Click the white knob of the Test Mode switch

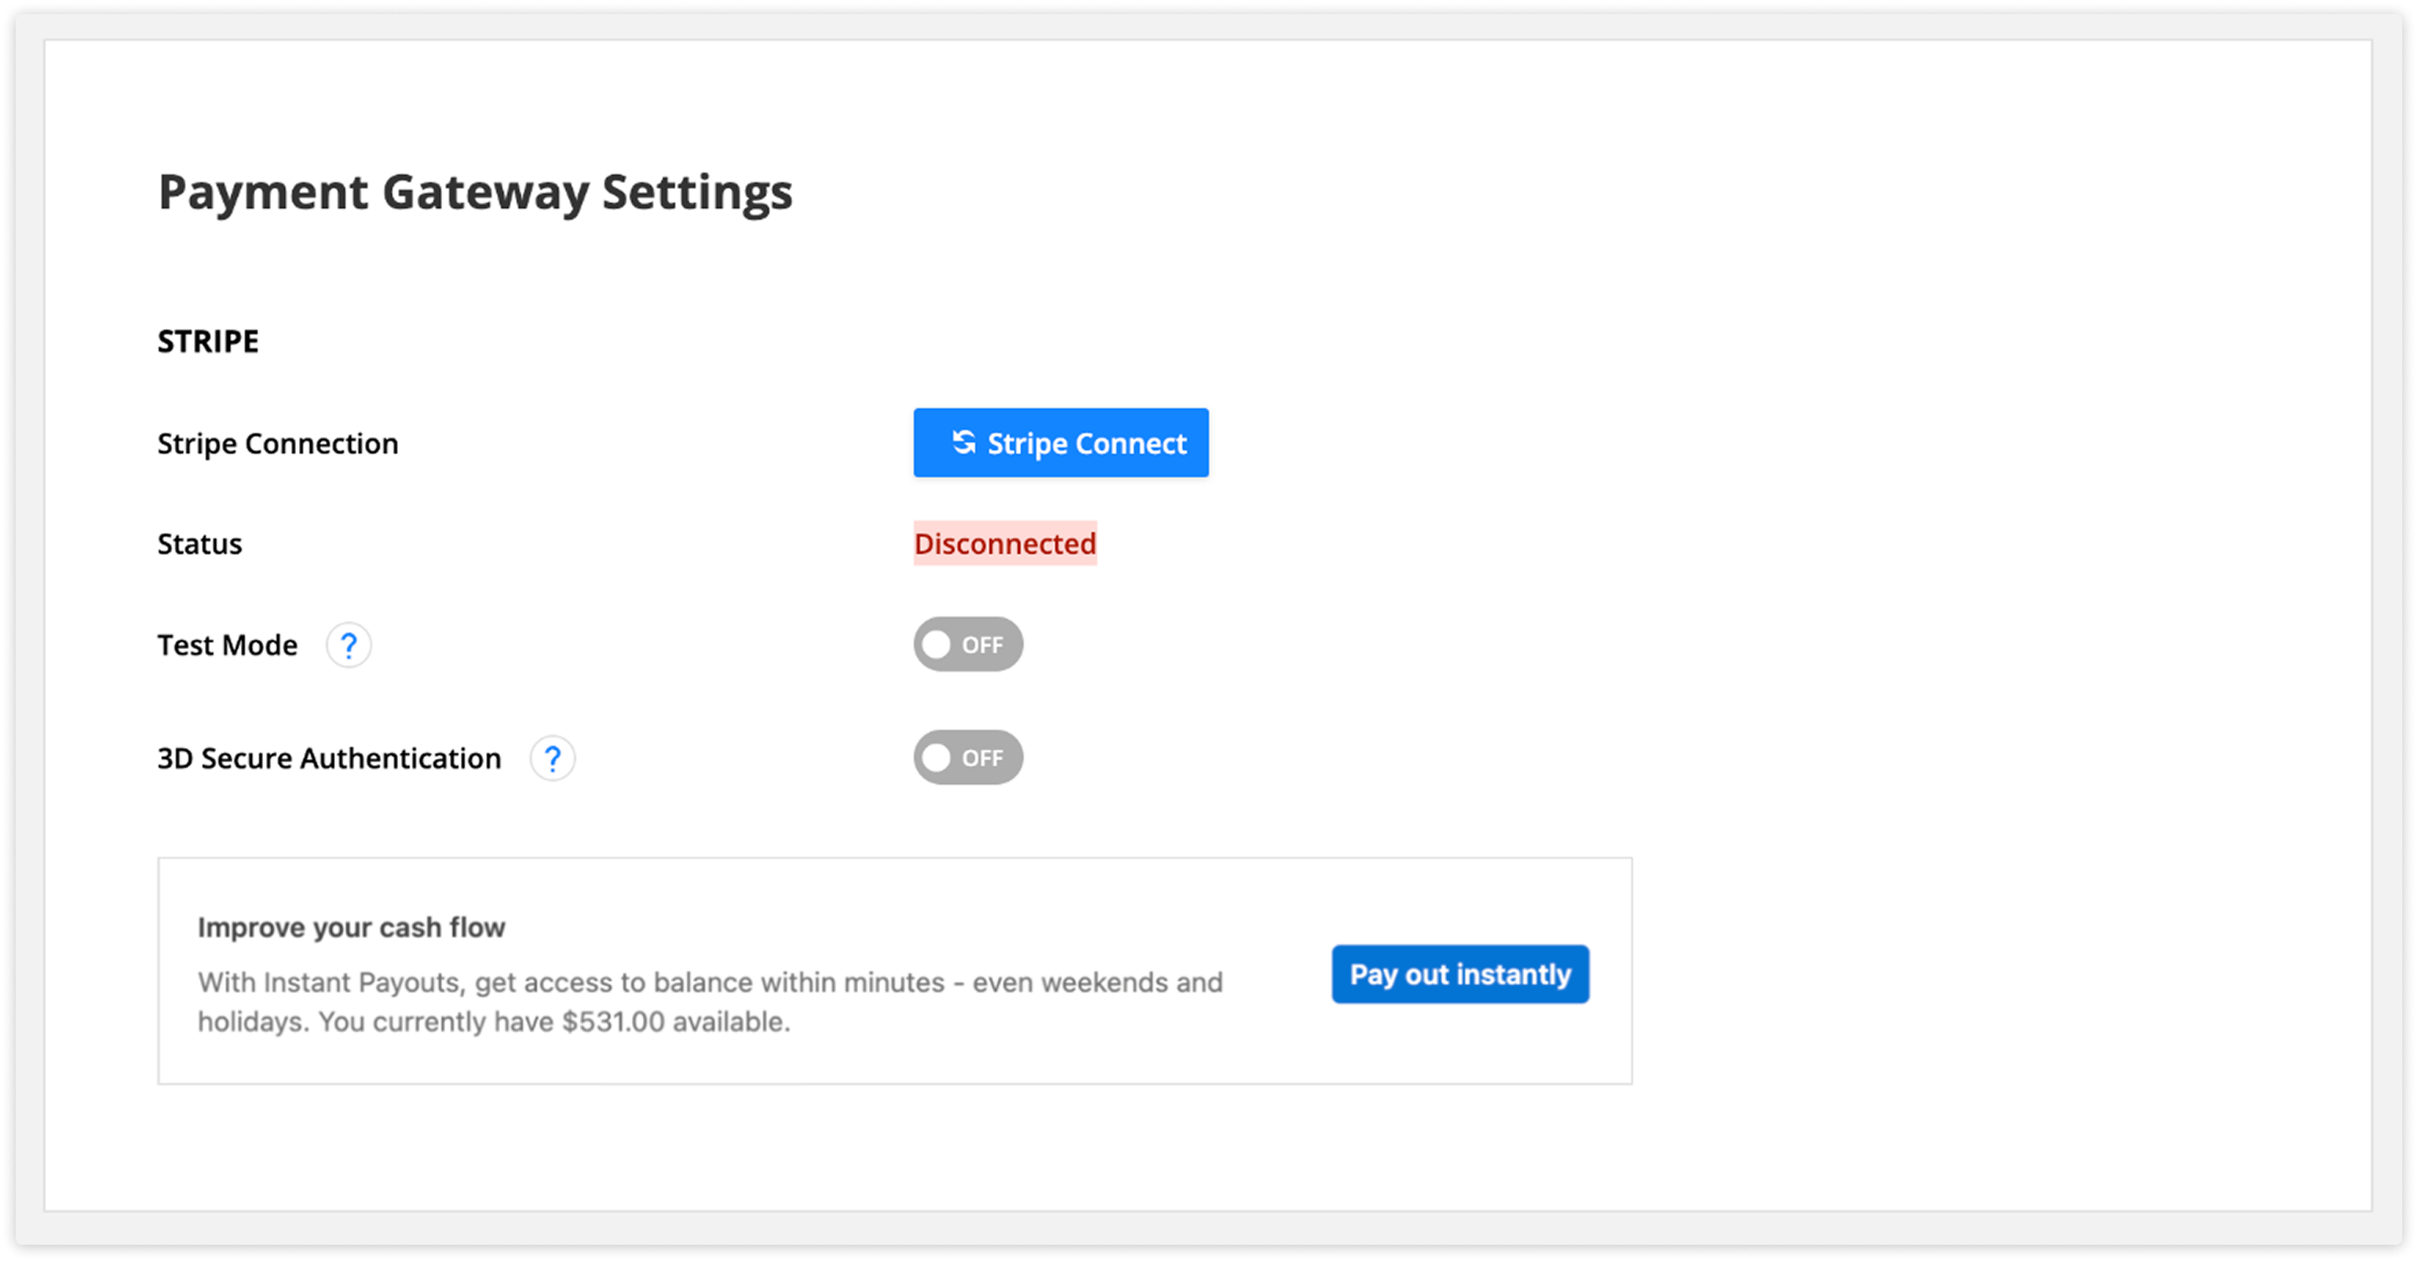point(937,644)
